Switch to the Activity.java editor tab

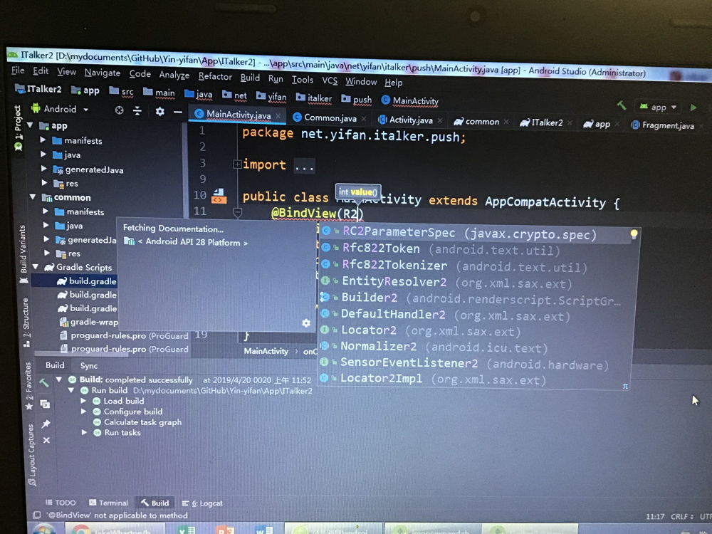click(411, 120)
